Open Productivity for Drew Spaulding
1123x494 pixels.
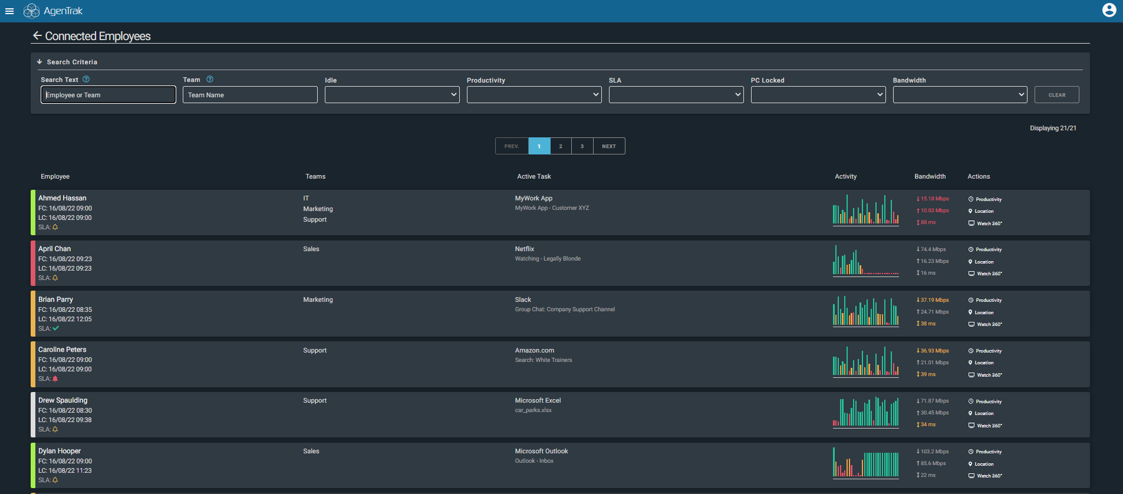[x=985, y=401]
